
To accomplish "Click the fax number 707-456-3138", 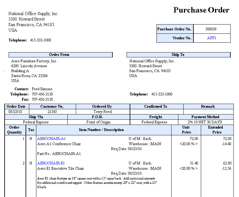I will pyautogui.click(x=42, y=99).
